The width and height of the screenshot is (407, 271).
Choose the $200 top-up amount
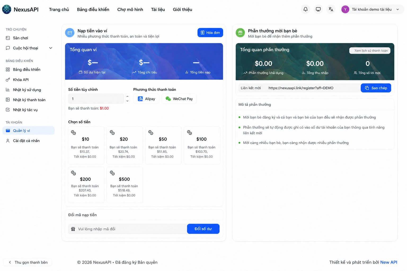[x=86, y=185]
